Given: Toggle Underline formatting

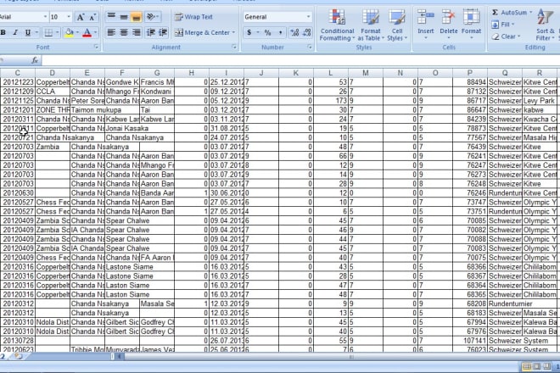Looking at the screenshot, I should [28, 33].
